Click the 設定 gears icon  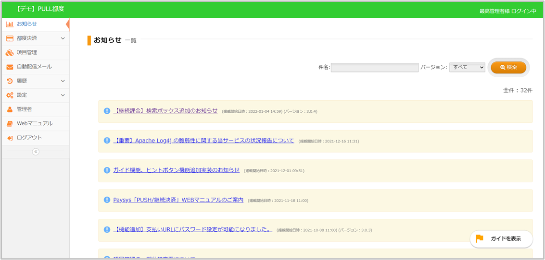click(x=10, y=95)
